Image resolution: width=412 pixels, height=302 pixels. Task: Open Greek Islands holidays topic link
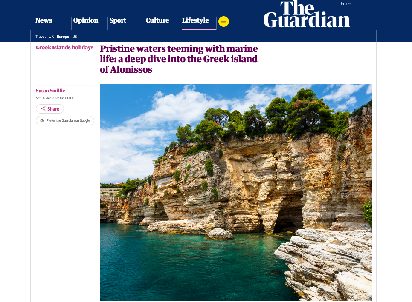click(65, 48)
